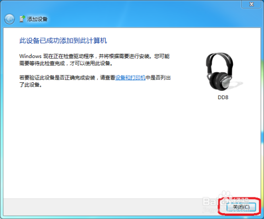Click the DD8 device name label
The width and height of the screenshot is (264, 219).
[x=223, y=97]
